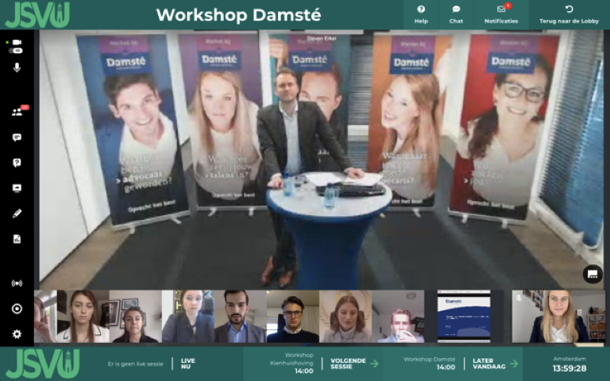Select the pencil whiteboard icon
The height and width of the screenshot is (381, 610).
17,214
